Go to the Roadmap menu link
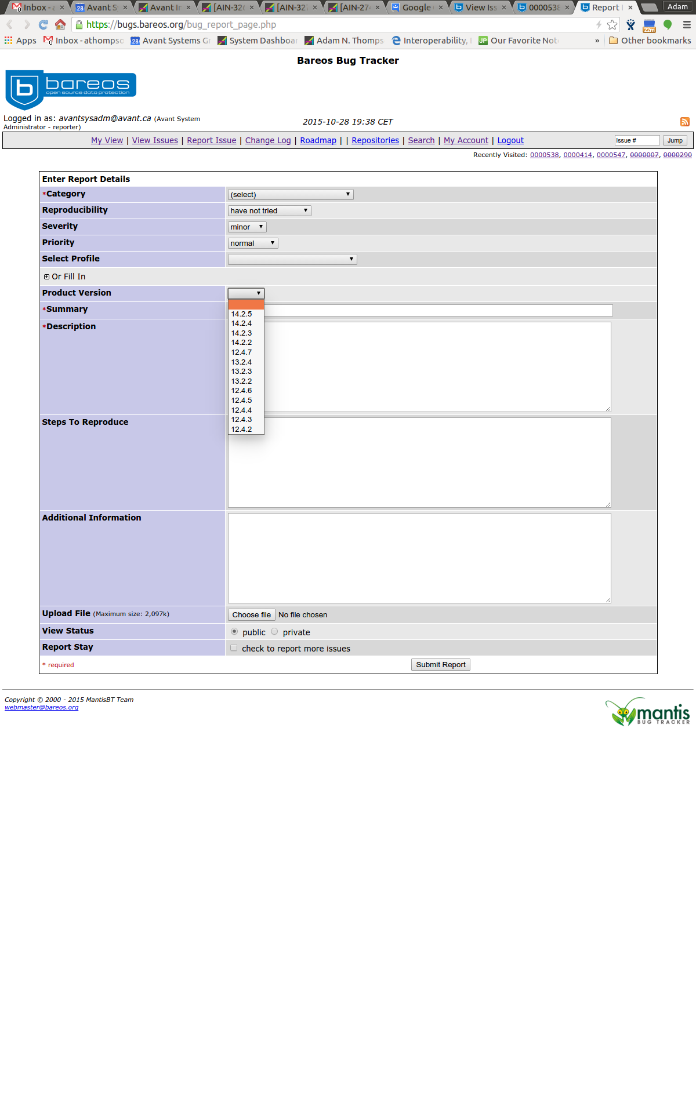Image resolution: width=696 pixels, height=1099 pixels. click(x=318, y=140)
